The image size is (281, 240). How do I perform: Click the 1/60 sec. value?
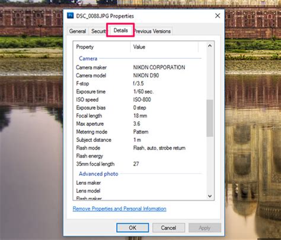(x=143, y=91)
